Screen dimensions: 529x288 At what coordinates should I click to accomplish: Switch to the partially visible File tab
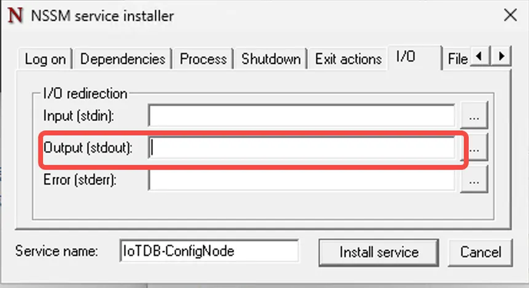(457, 59)
